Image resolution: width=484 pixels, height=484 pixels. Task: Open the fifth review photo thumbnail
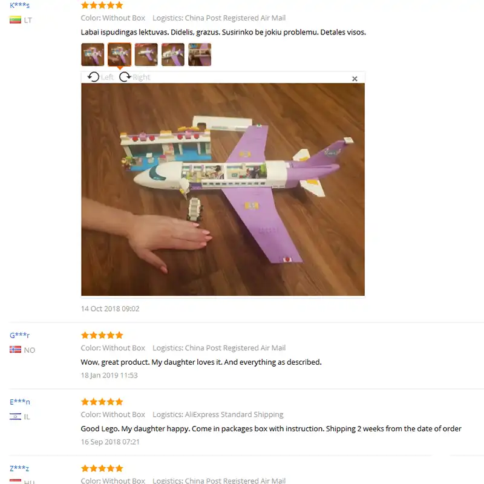click(x=200, y=54)
